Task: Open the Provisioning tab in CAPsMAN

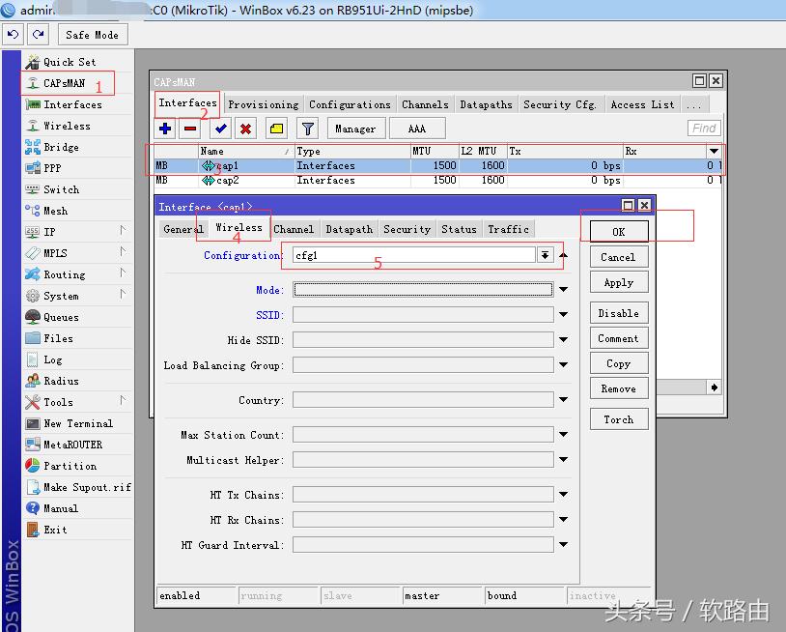Action: click(263, 104)
